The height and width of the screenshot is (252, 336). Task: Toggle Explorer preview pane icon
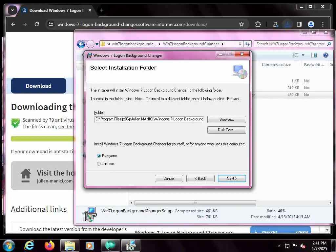tap(314, 55)
